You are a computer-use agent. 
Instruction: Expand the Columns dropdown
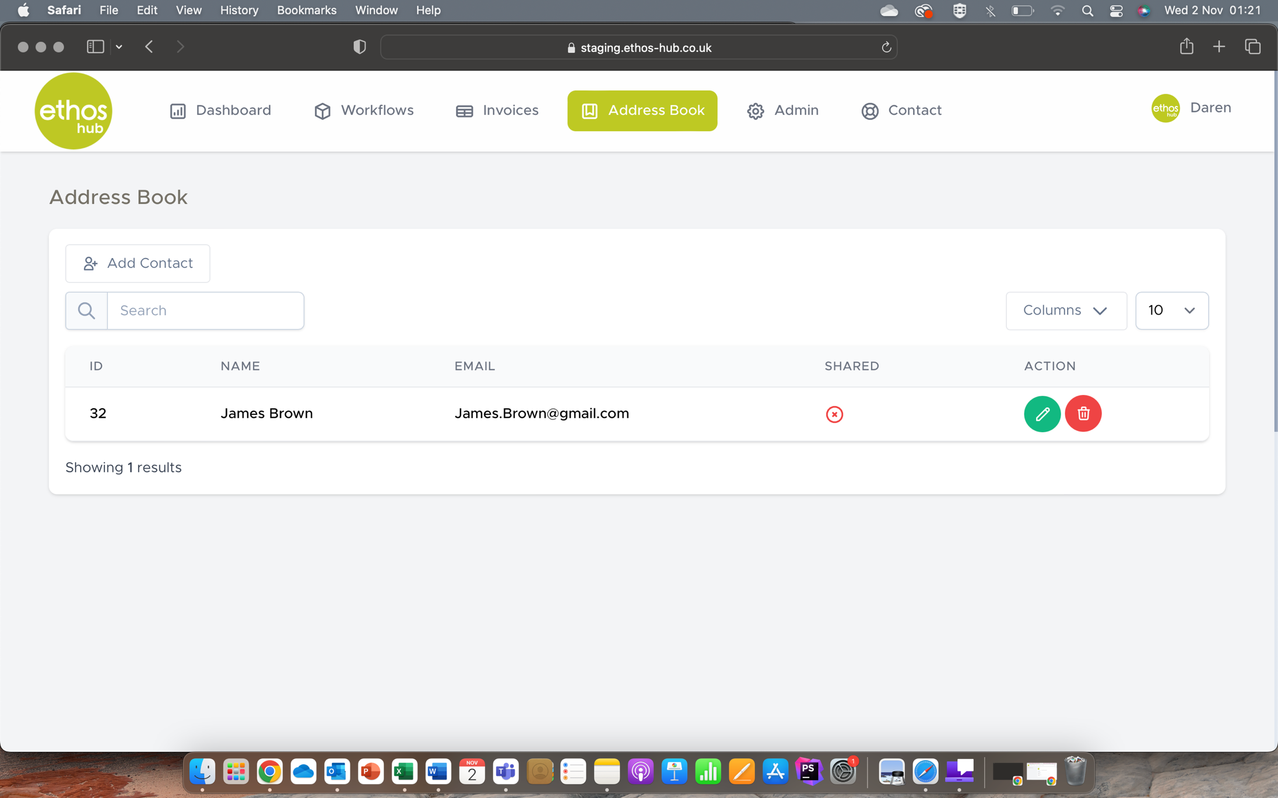(x=1066, y=310)
